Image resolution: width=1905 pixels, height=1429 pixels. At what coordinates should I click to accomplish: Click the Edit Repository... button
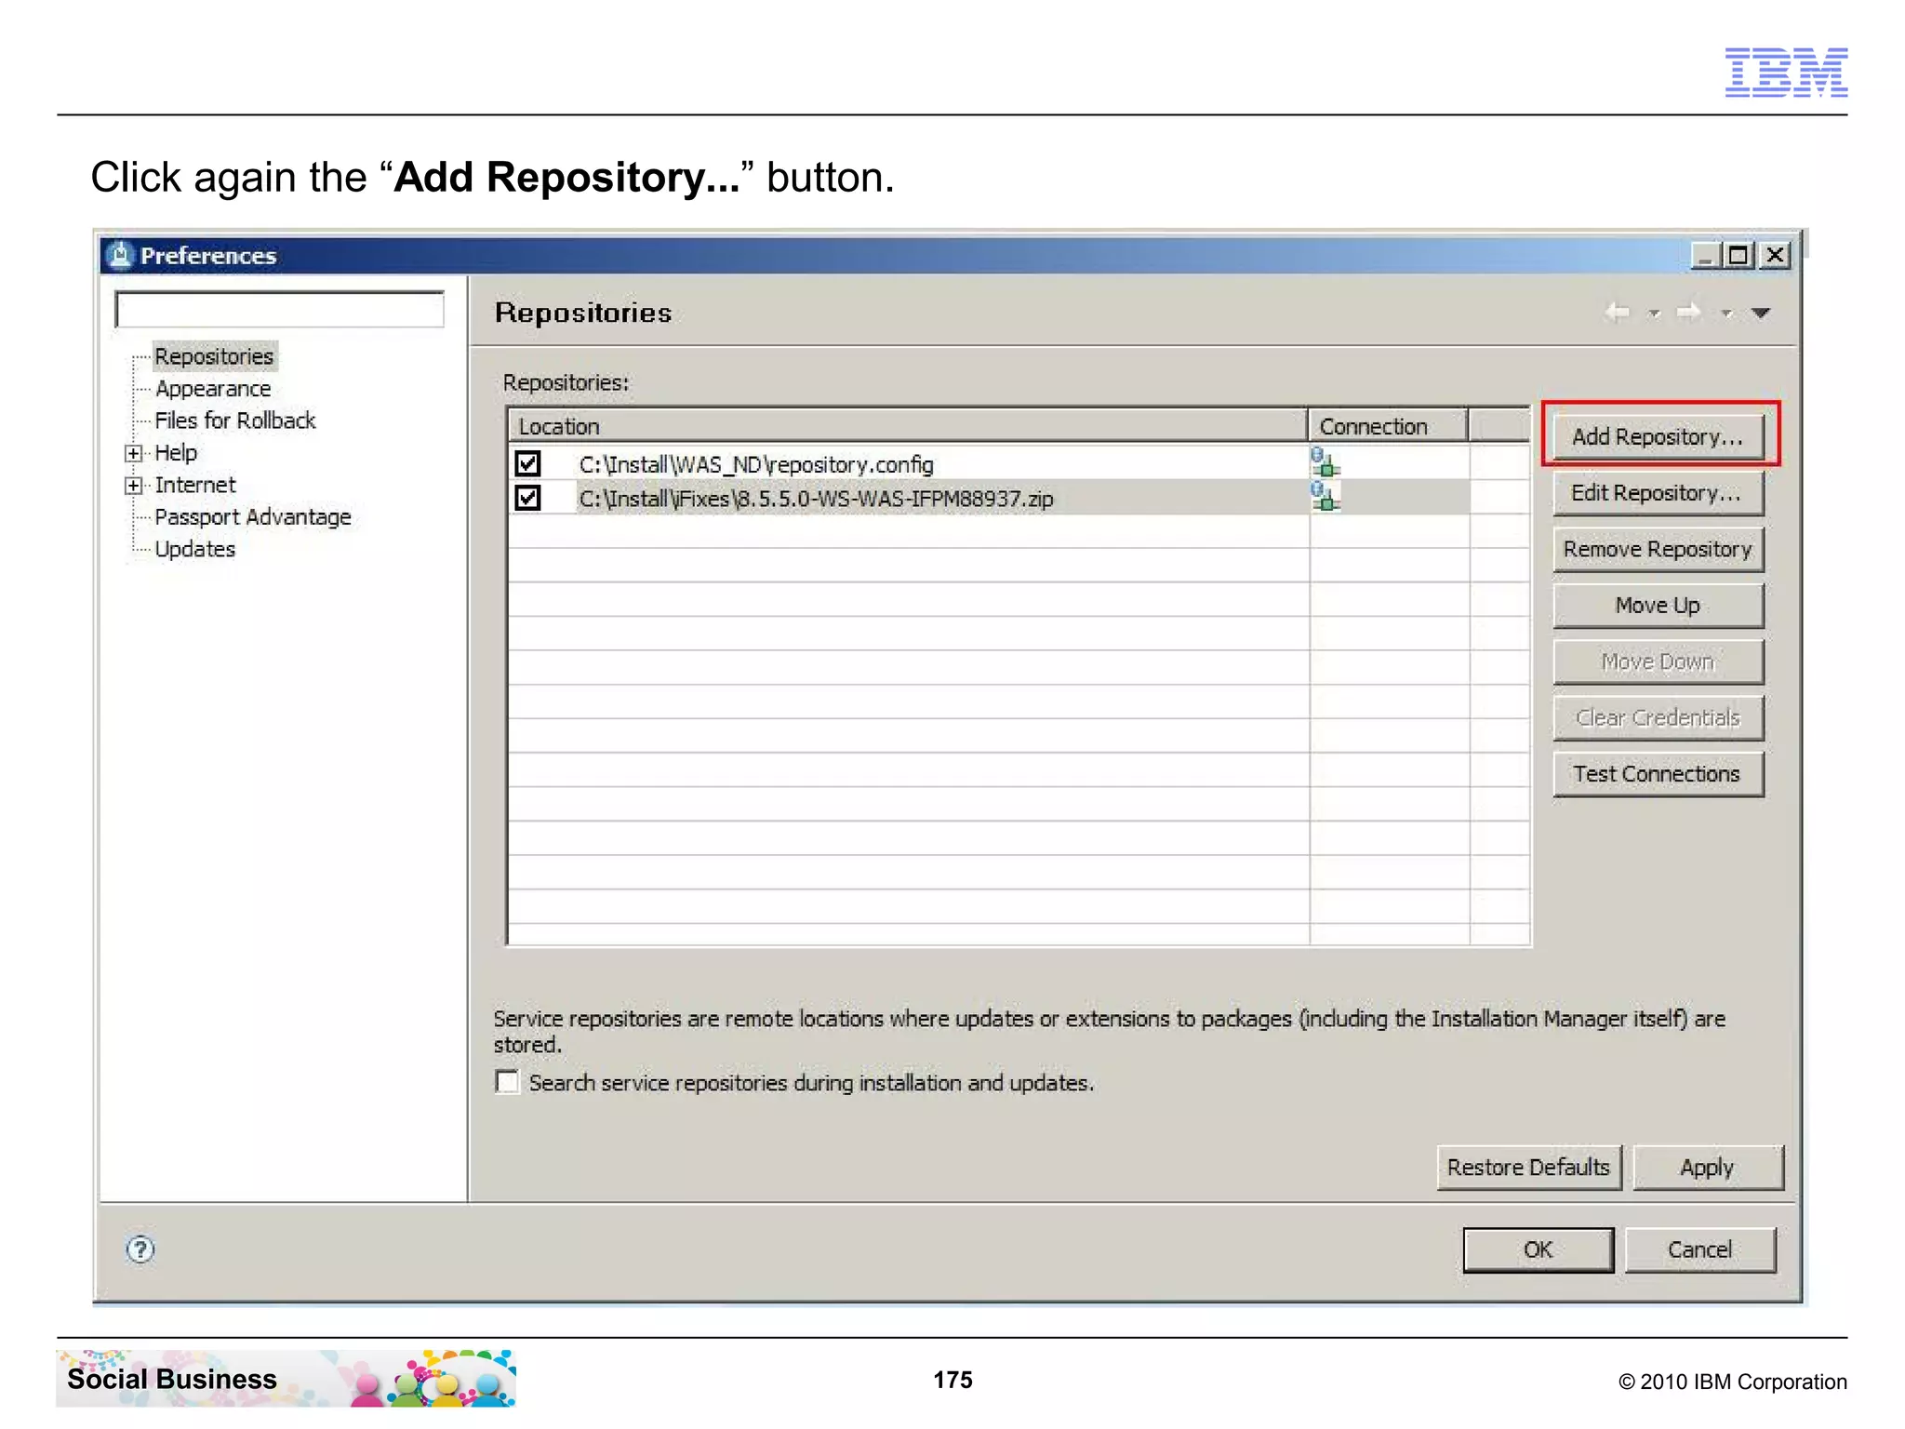(1658, 493)
